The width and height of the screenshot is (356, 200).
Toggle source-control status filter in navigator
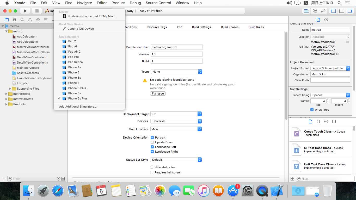[x=63, y=179]
